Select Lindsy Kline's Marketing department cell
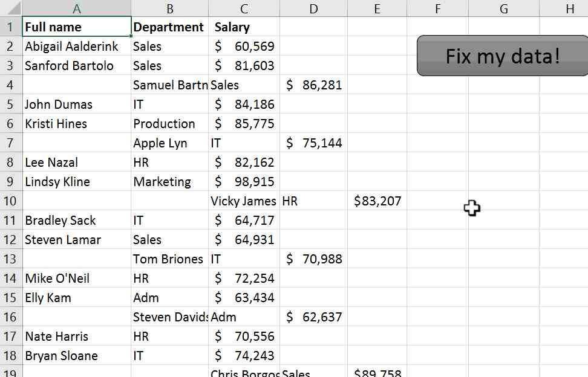Viewport: 588px width, 377px height. pyautogui.click(x=169, y=181)
